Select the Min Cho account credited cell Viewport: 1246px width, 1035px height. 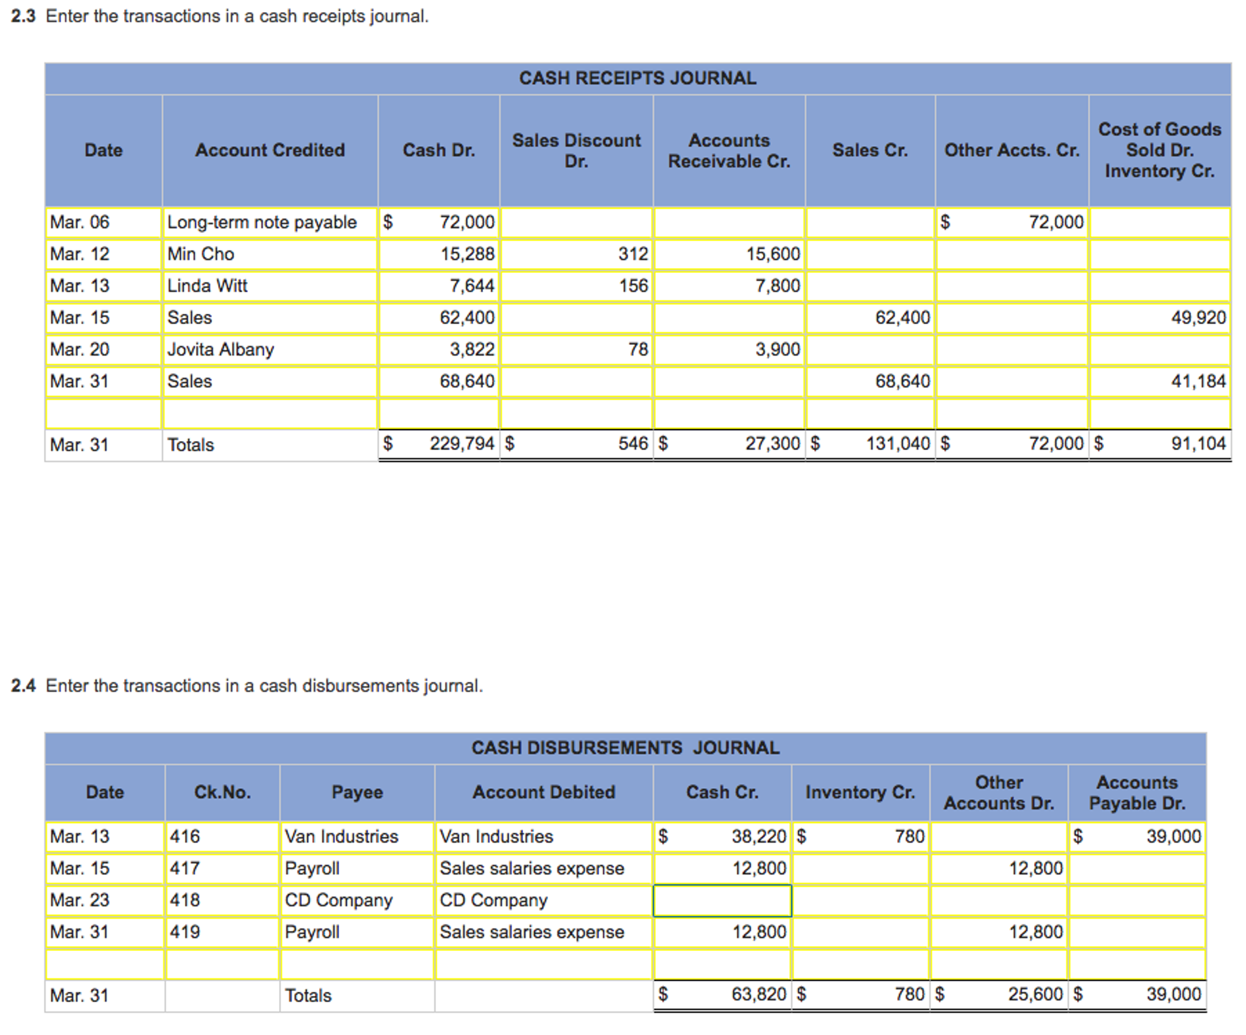pos(270,254)
